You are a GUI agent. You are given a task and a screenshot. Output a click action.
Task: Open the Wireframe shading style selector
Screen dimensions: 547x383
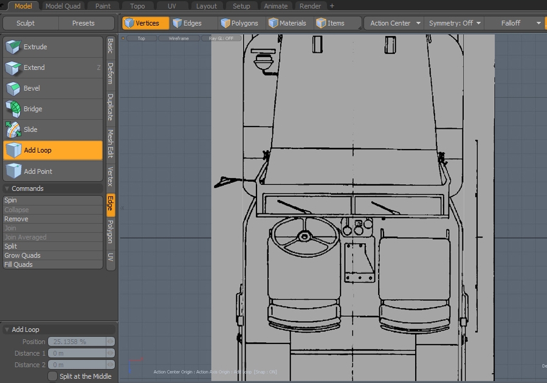(179, 38)
